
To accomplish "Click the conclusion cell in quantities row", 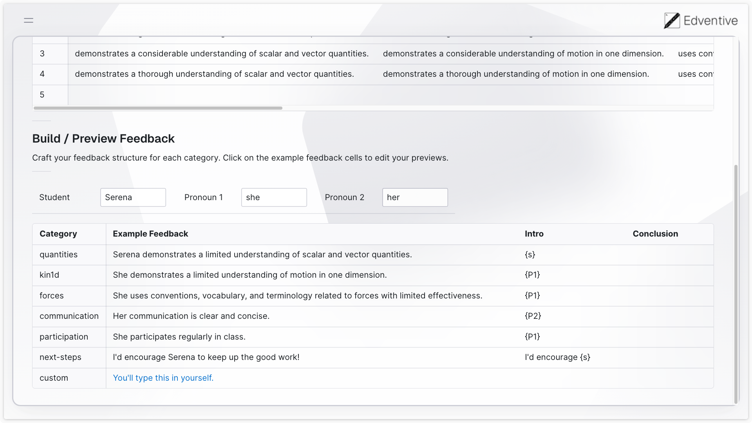I will 670,255.
